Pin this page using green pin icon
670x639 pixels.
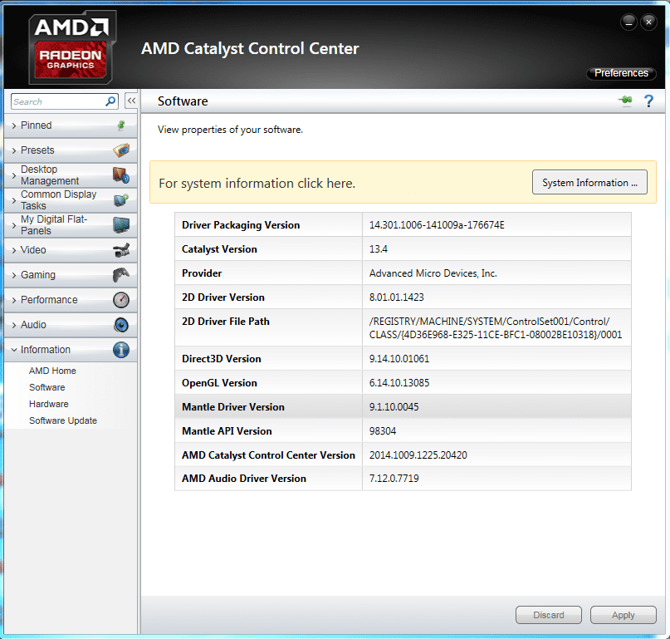click(x=626, y=101)
